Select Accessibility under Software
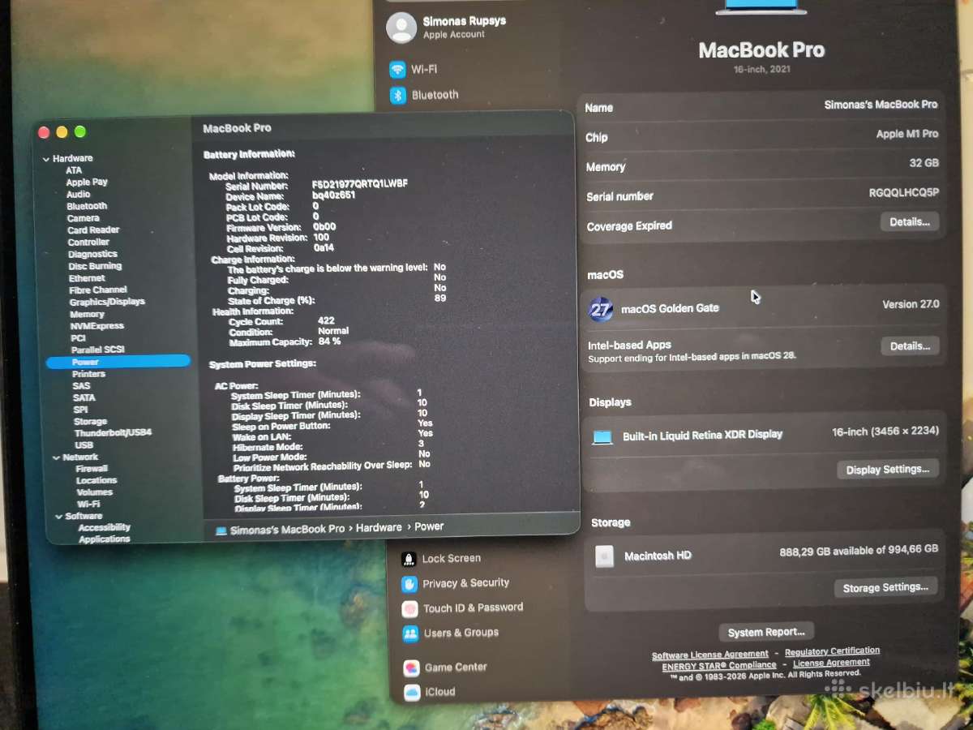Screen dimensions: 973x730 pos(104,527)
